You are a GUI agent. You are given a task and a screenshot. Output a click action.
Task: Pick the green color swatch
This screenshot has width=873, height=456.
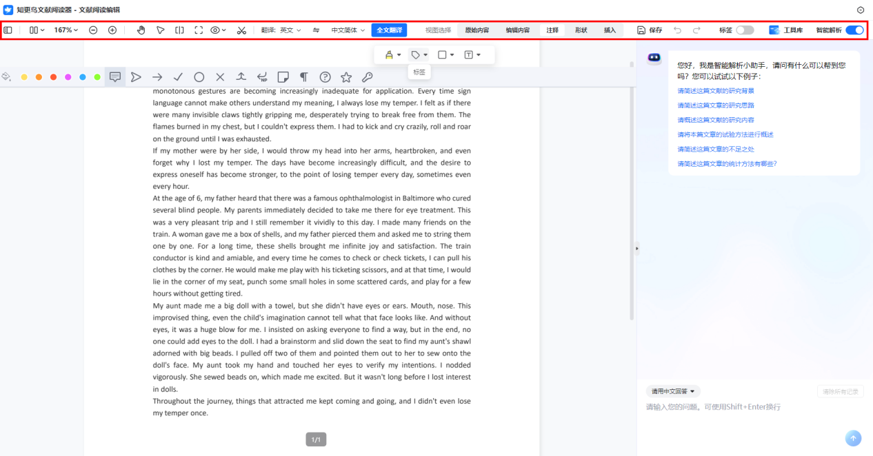click(97, 77)
